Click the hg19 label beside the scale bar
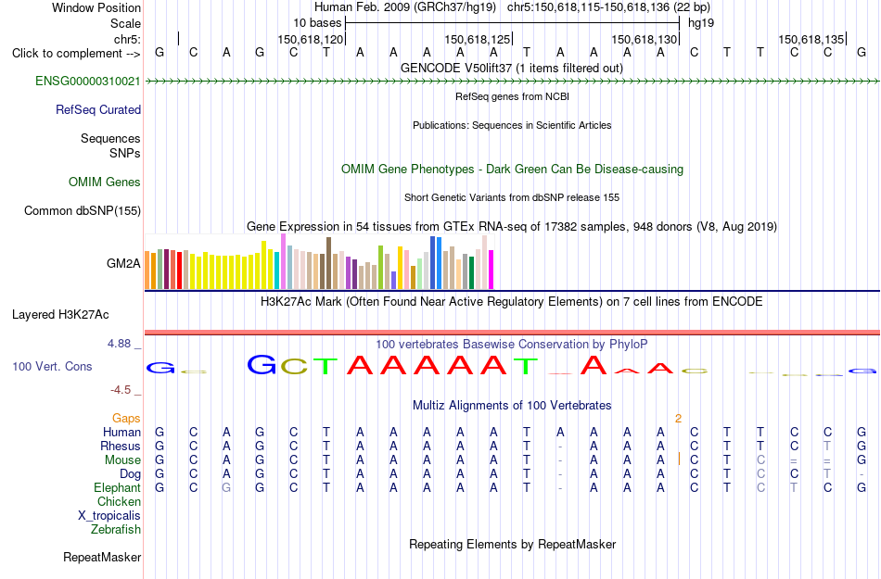This screenshot has width=881, height=579. tap(701, 23)
